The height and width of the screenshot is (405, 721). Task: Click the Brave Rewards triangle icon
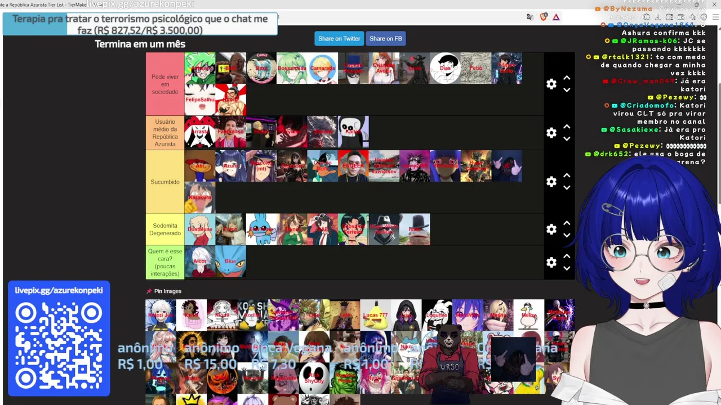click(x=556, y=17)
